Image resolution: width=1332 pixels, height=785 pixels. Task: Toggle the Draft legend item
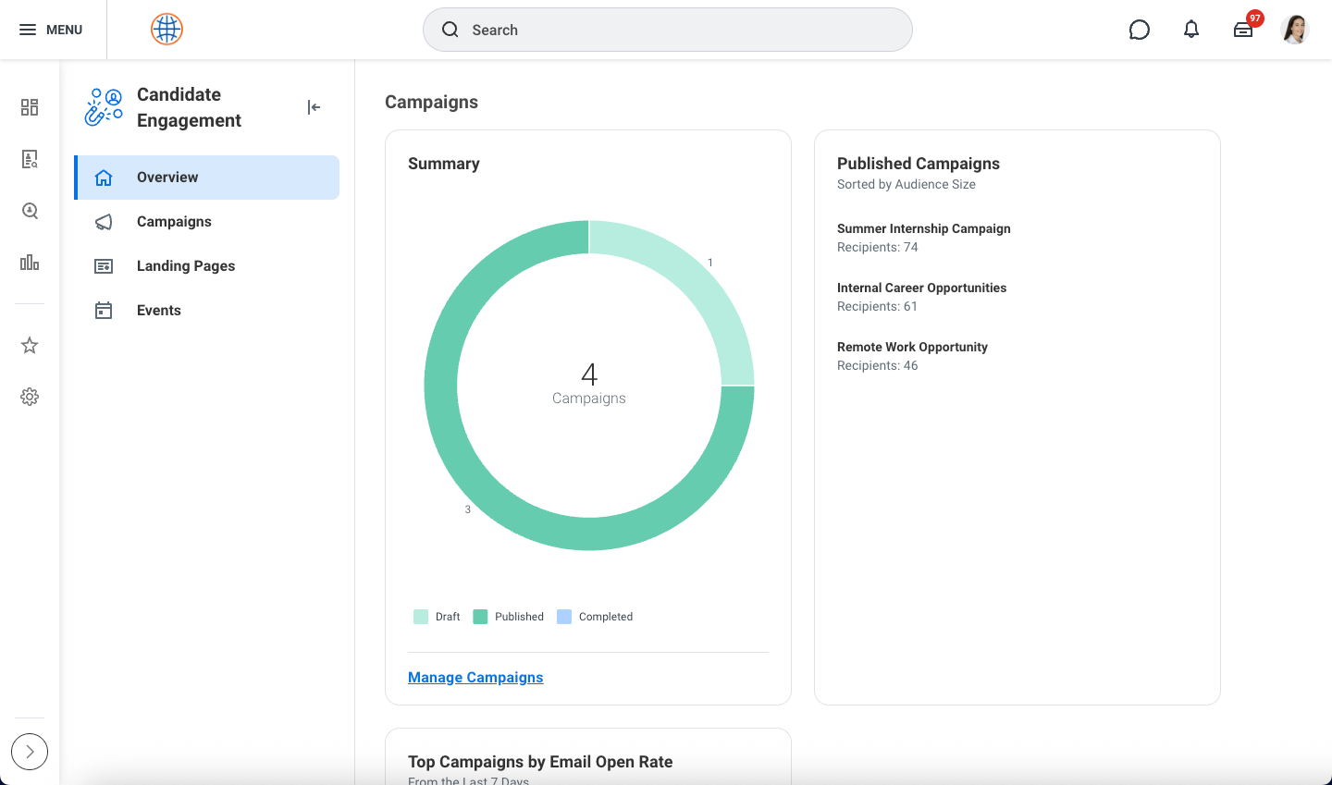point(437,617)
